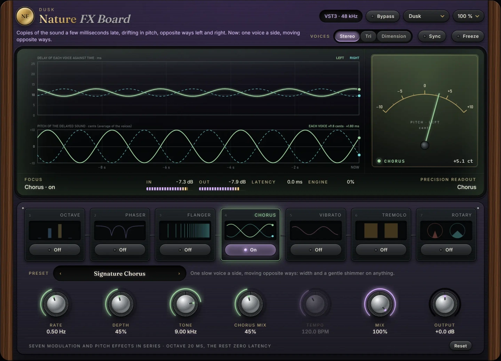The image size is (501, 361).
Task: Turn on the Phaser effect
Action: [120, 250]
